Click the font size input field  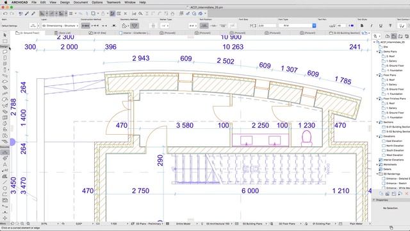267,26
